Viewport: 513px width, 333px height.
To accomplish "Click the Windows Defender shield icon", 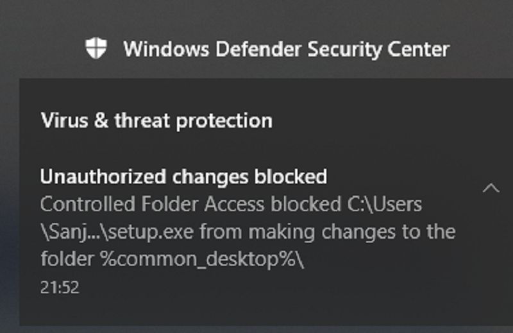I will pyautogui.click(x=95, y=48).
